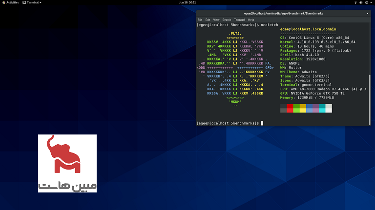This screenshot has width=375, height=210.
Task: Click the terminal vertical scrollbar
Action: click(370, 100)
